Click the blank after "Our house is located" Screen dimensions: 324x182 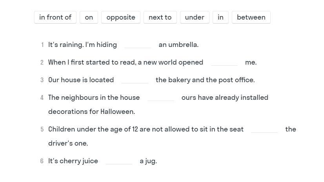pyautogui.click(x=135, y=80)
